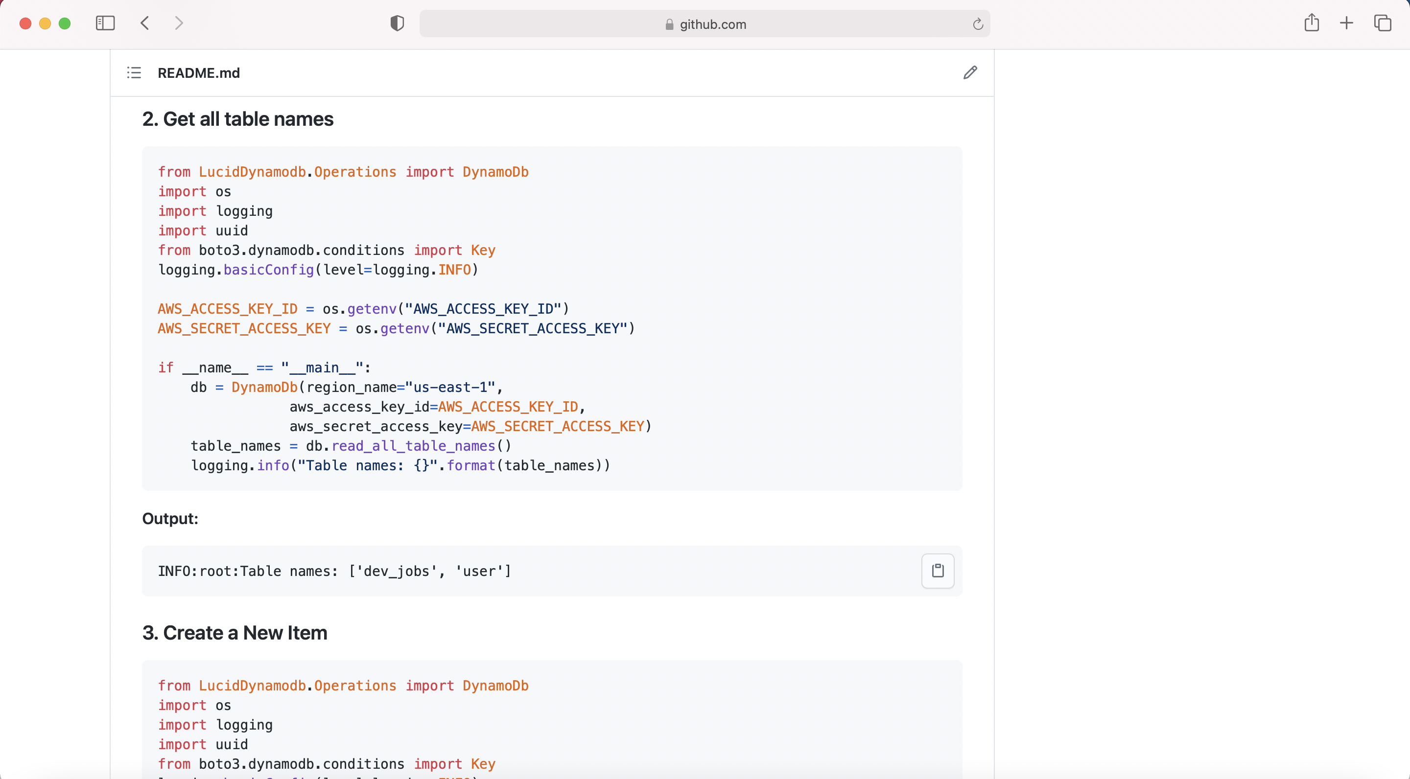Enter full screen with the green window button
This screenshot has width=1410, height=779.
pos(65,23)
